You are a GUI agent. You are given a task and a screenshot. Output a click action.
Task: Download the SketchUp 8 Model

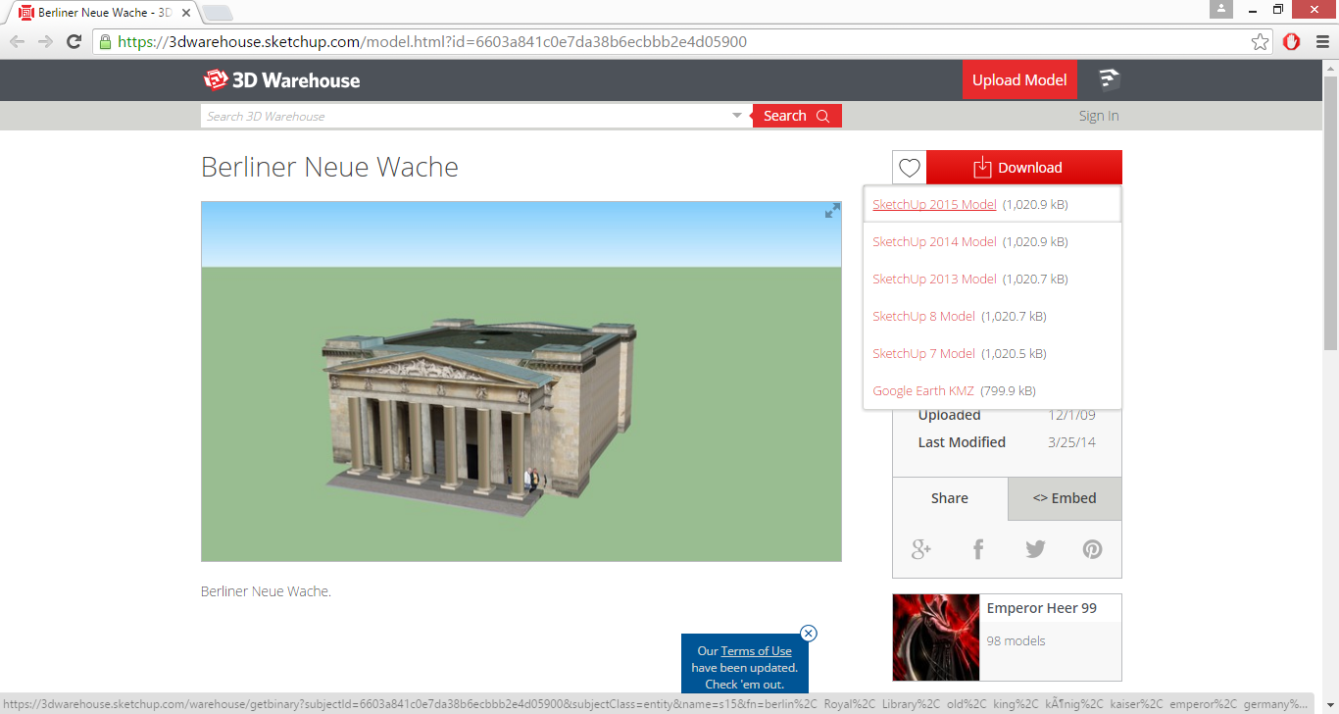coord(923,317)
